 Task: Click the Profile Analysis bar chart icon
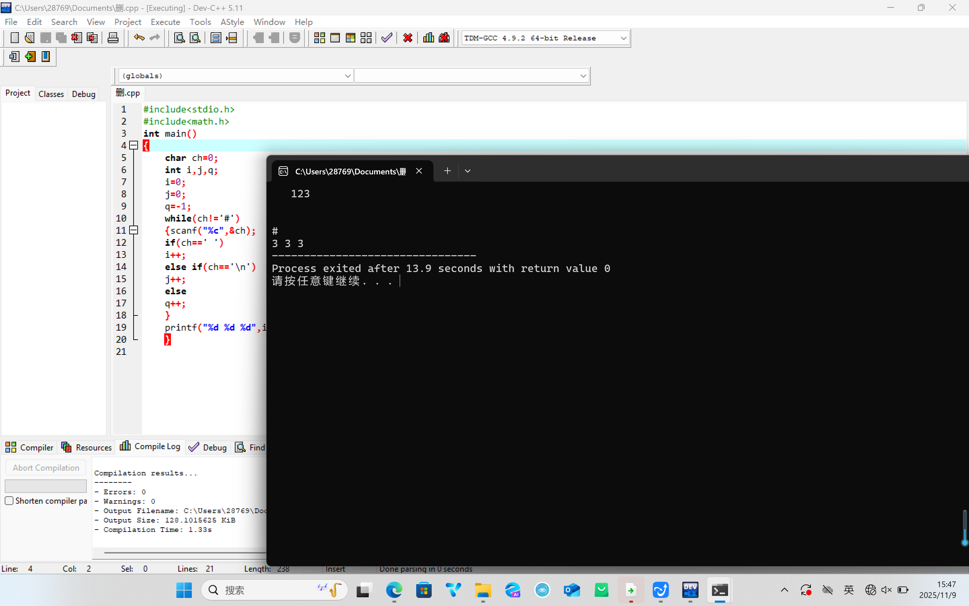[x=428, y=38]
